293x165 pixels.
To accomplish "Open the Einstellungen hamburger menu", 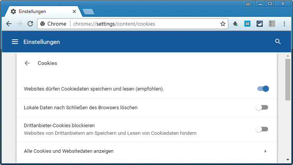I will (x=15, y=42).
